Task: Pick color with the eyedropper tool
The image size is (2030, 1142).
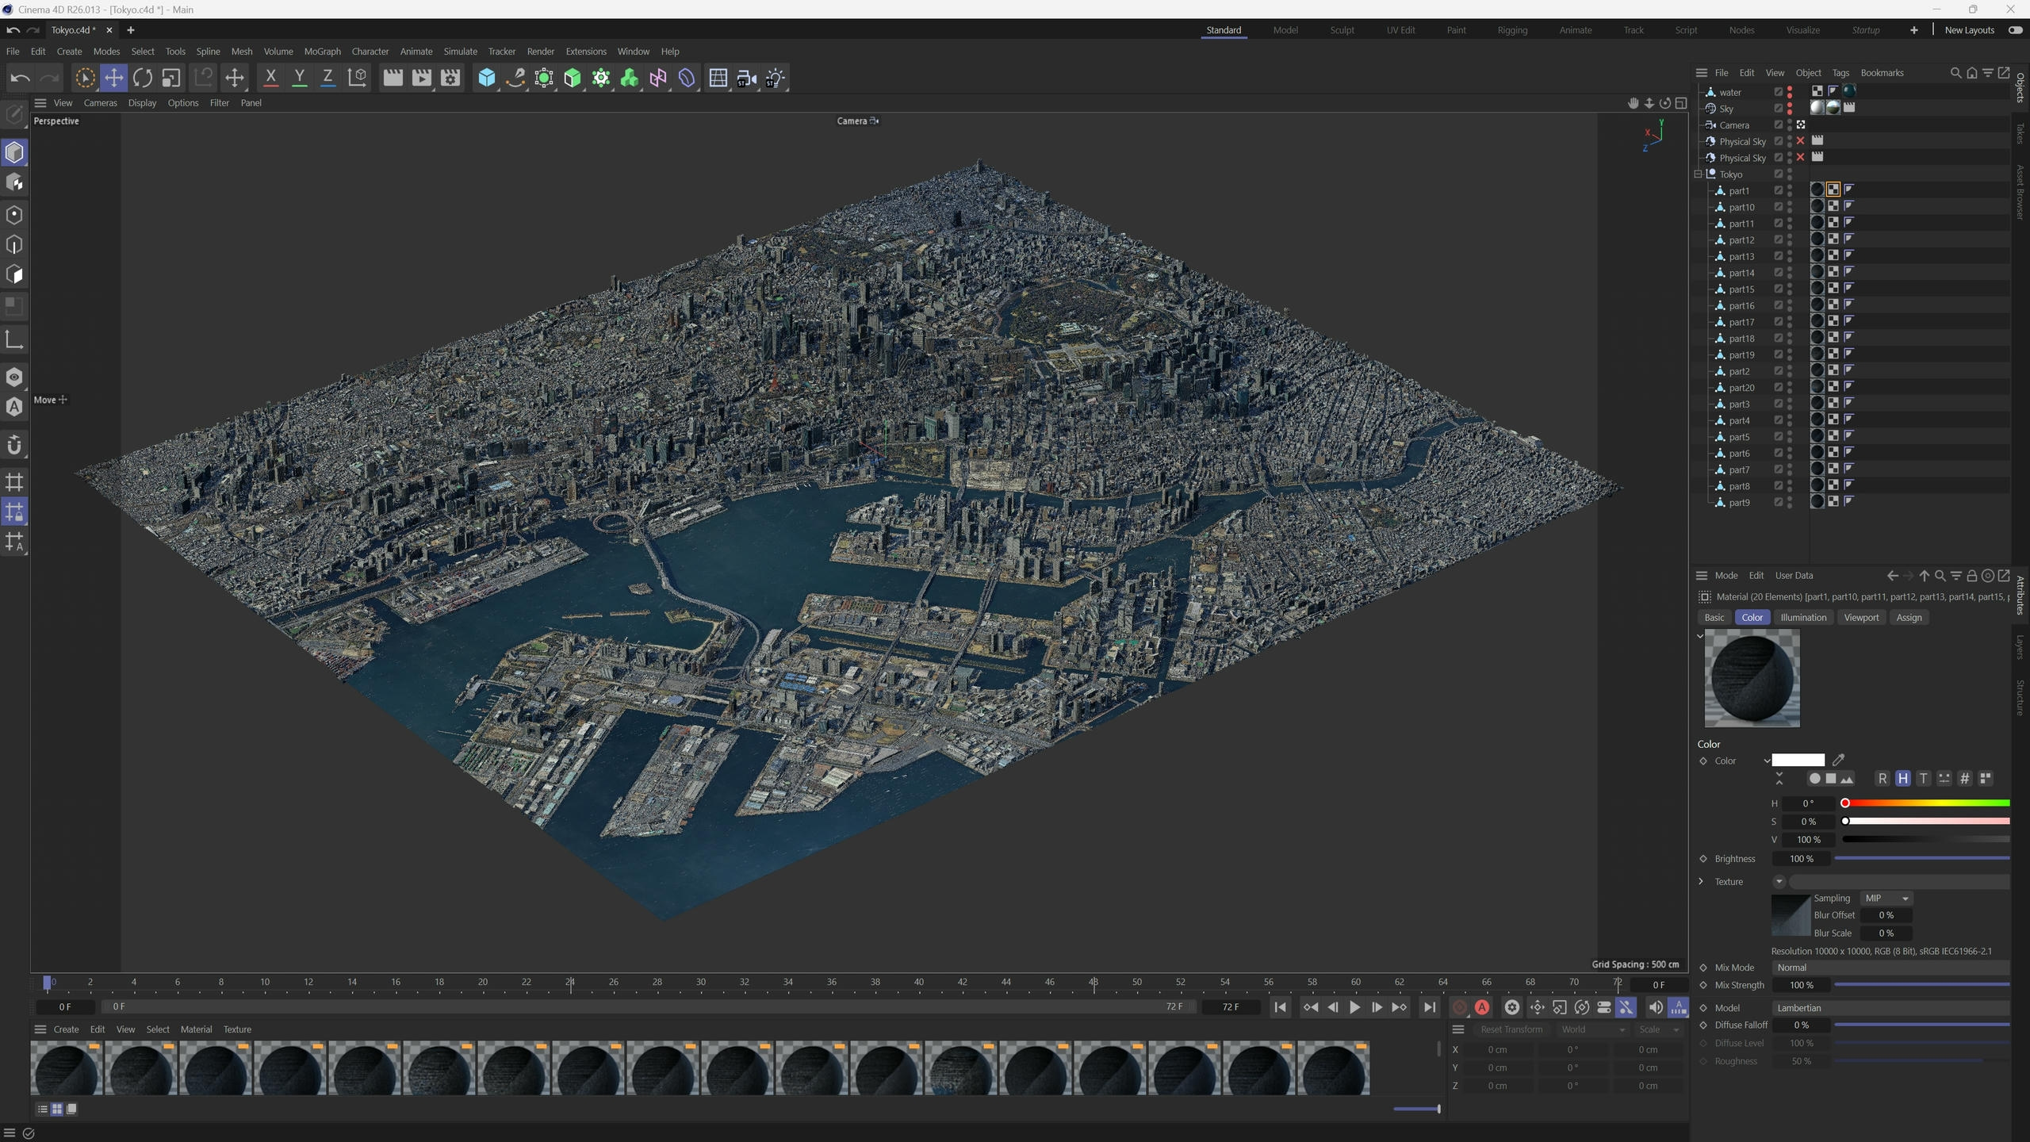Action: click(1838, 760)
